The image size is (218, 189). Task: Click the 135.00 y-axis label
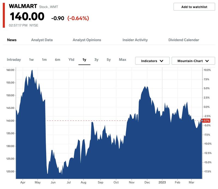coord(10,133)
